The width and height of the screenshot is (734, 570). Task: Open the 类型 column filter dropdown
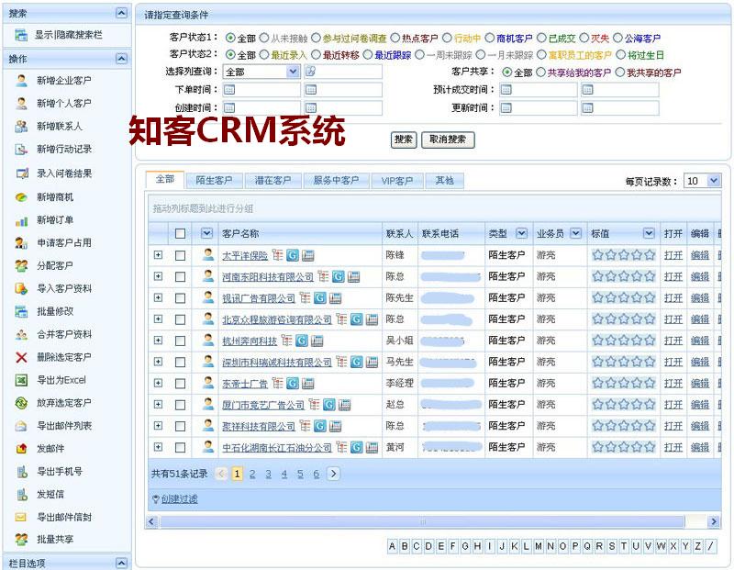tap(521, 233)
